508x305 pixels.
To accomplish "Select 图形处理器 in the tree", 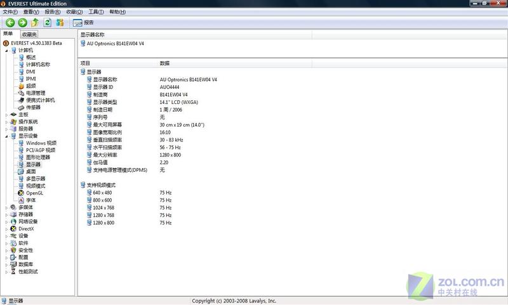I will coord(38,157).
